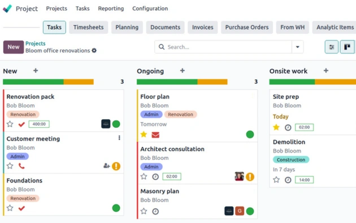The height and width of the screenshot is (223, 356).
Task: Click red checkmark activity on Renovation pack
Action: 21,124
